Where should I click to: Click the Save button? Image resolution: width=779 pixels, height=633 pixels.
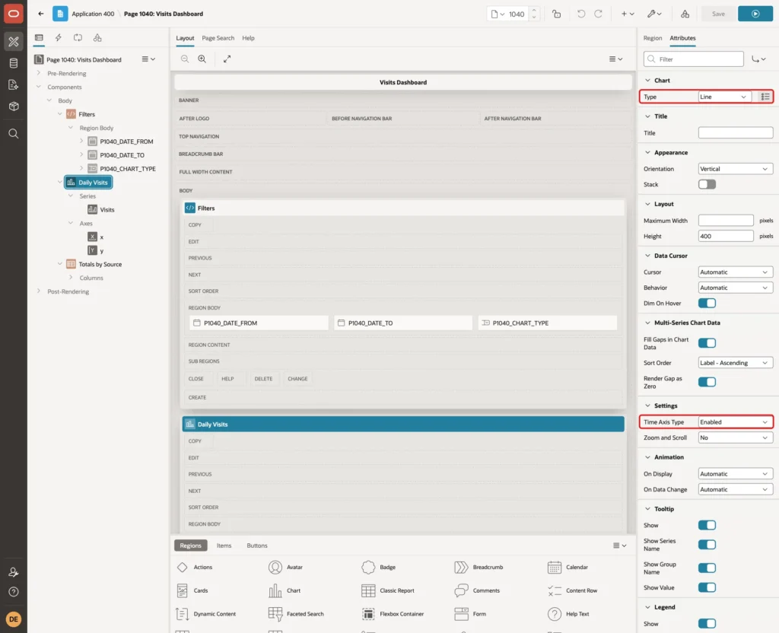coord(718,14)
